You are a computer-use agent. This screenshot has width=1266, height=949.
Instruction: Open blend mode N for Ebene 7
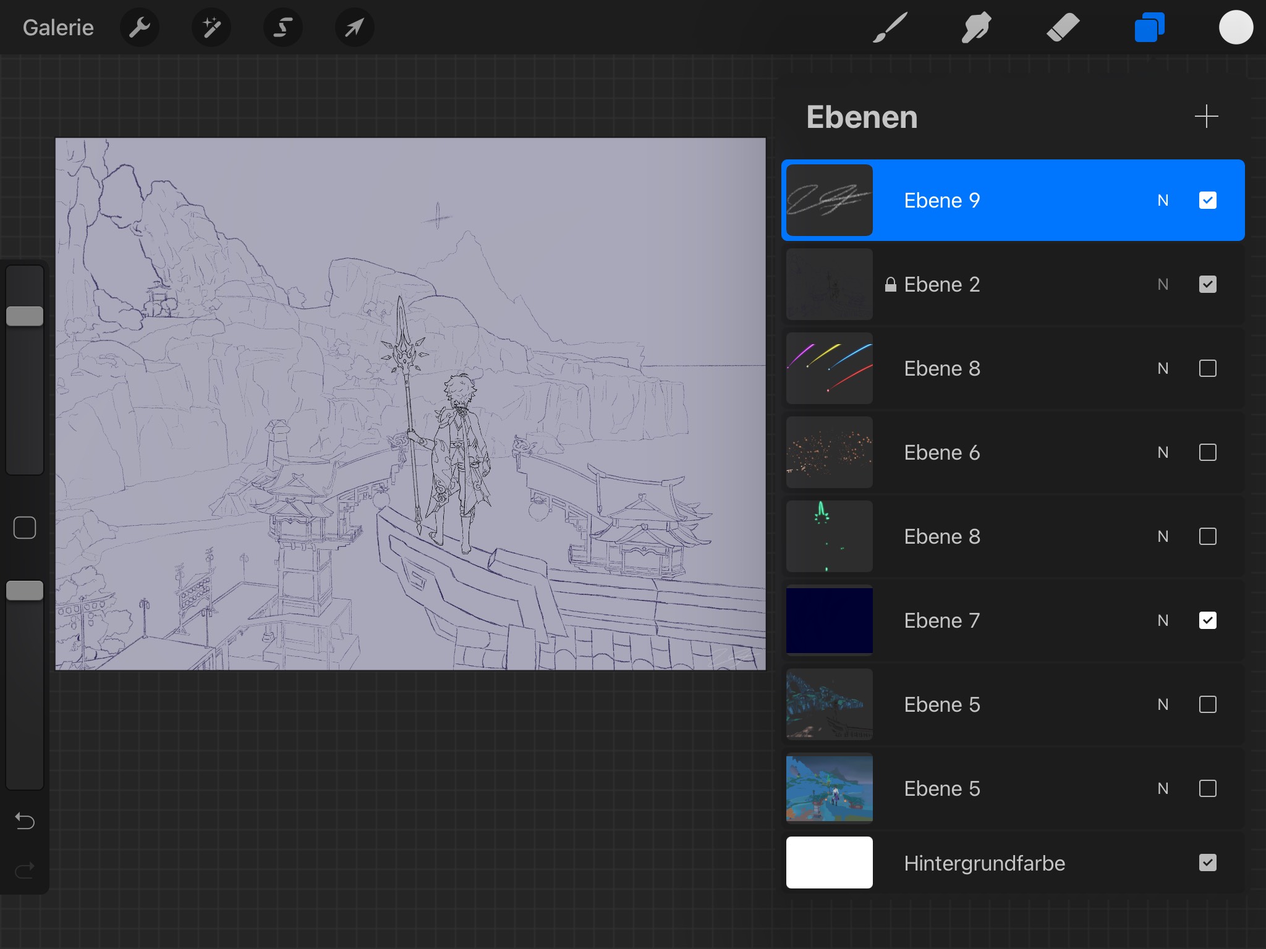tap(1163, 620)
